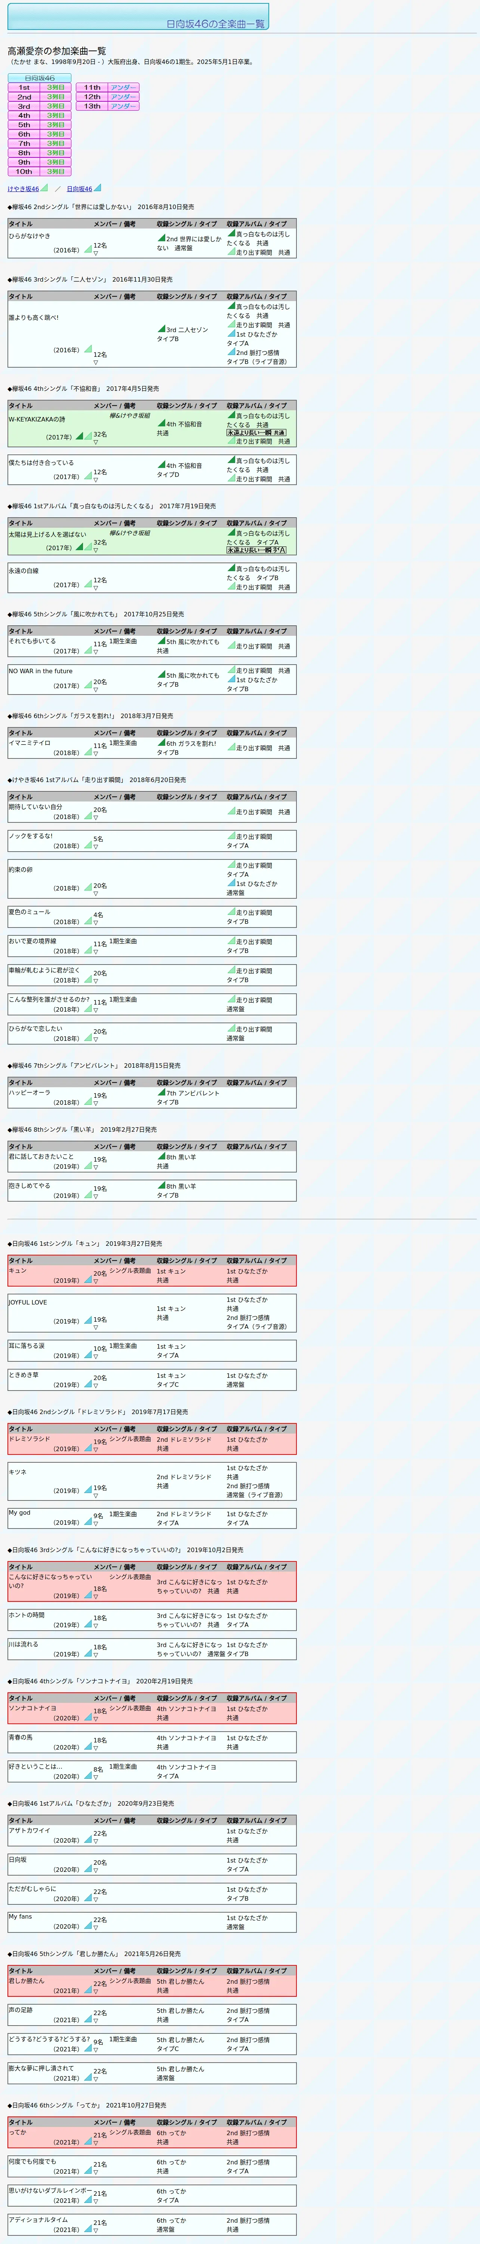Click song title 好きということは…
Viewport: 480px width, 2244px height.
tap(36, 1767)
